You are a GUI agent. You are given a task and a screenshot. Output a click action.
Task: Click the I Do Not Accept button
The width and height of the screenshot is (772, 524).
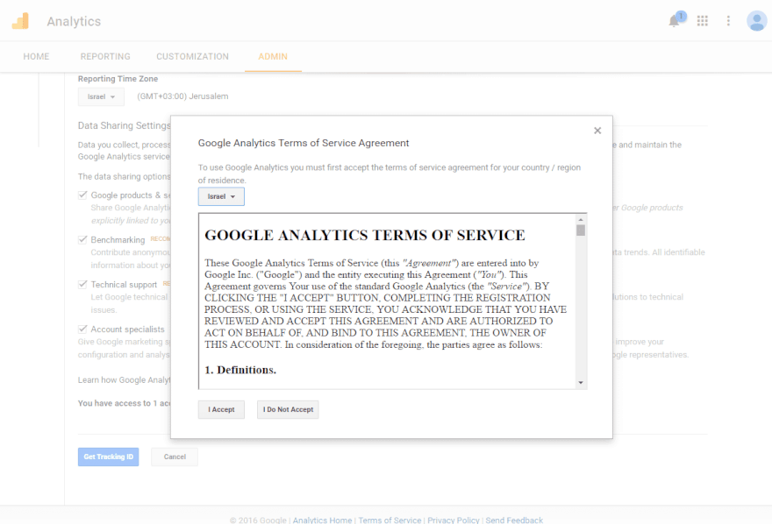click(x=288, y=410)
